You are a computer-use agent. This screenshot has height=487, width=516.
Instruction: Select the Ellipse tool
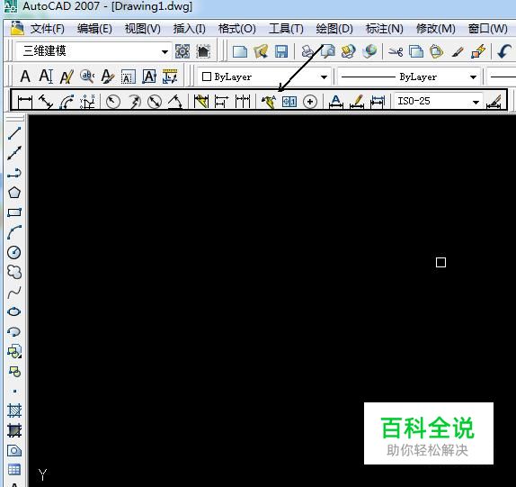14,311
